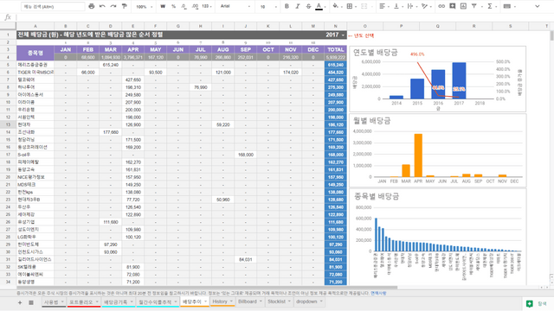Click the 월별 배당금 chart
Viewport: 554px width, 311px height.
(x=437, y=150)
